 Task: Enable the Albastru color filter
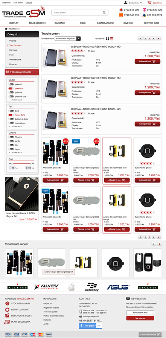pos(11,137)
